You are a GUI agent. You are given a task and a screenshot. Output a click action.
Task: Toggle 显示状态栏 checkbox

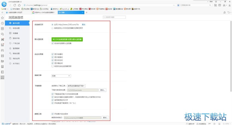tap(52, 60)
